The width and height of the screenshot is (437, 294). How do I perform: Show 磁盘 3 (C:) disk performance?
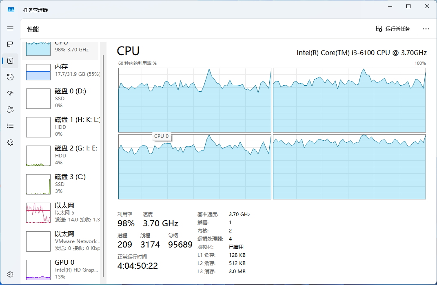pyautogui.click(x=61, y=184)
